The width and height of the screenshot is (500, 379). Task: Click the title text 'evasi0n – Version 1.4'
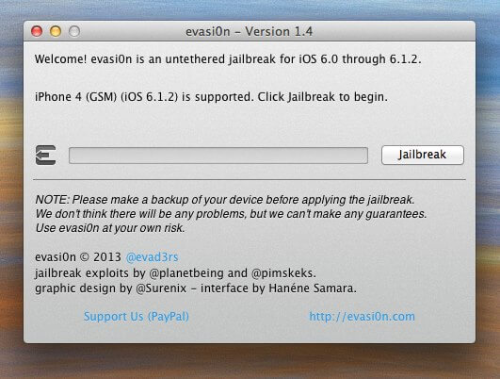pos(249,32)
